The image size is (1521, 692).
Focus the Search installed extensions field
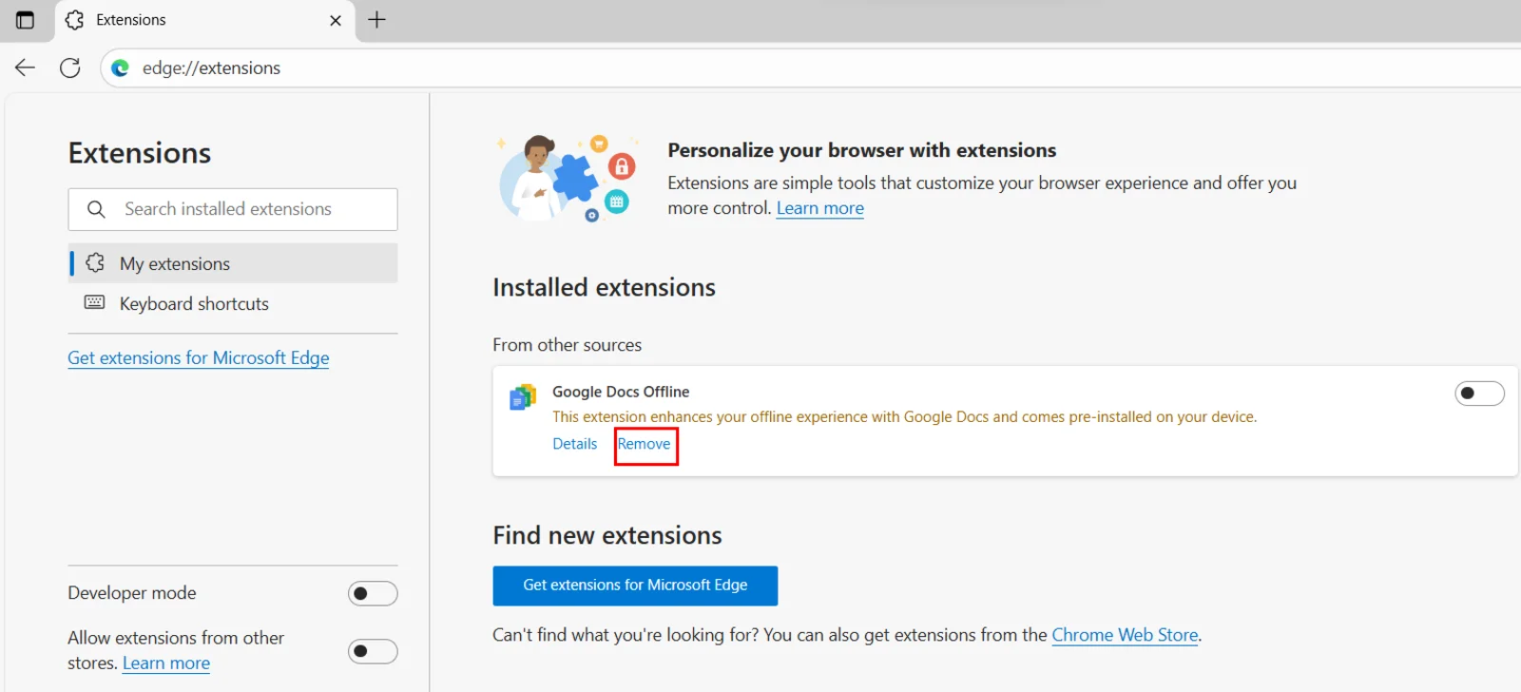[233, 209]
